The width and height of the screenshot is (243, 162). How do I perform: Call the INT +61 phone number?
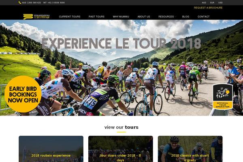[x=54, y=3]
